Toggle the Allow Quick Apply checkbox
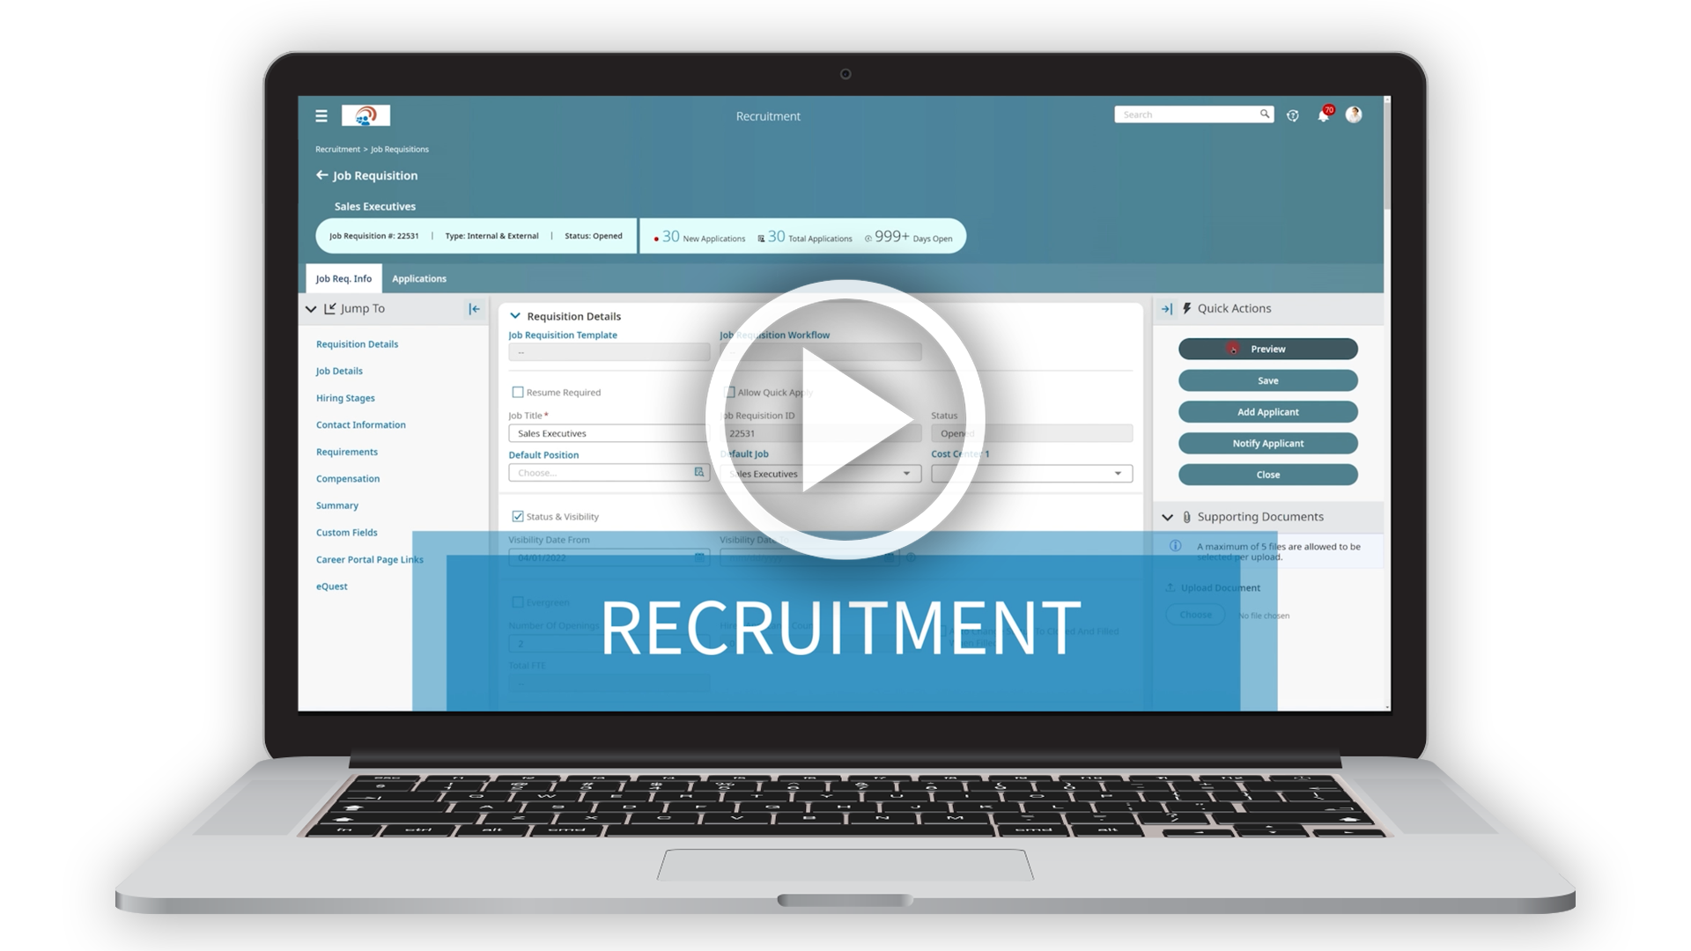The image size is (1691, 951). [726, 391]
